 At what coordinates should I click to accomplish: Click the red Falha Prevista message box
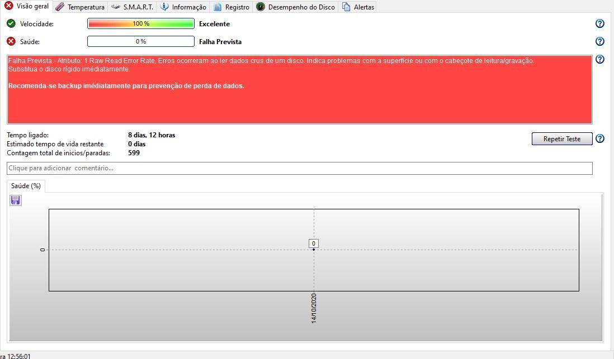(x=300, y=89)
